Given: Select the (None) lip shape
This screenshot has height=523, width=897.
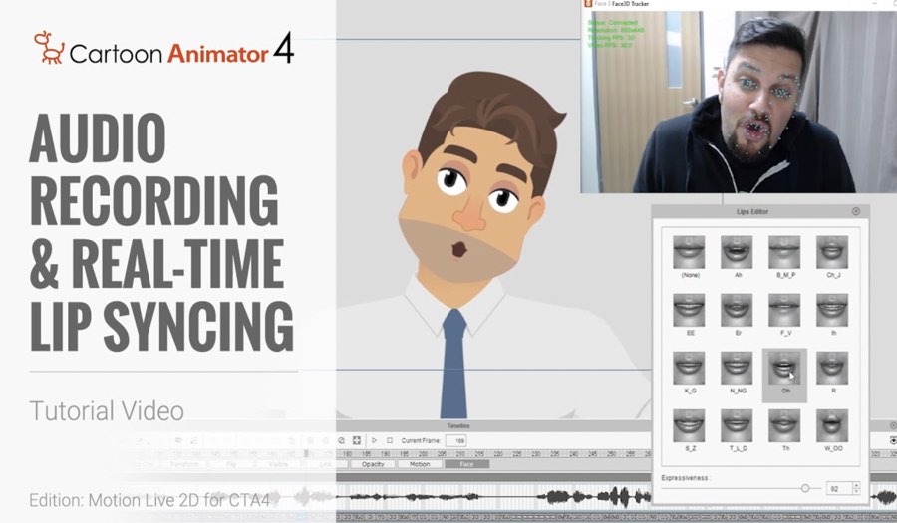Looking at the screenshot, I should [x=689, y=252].
